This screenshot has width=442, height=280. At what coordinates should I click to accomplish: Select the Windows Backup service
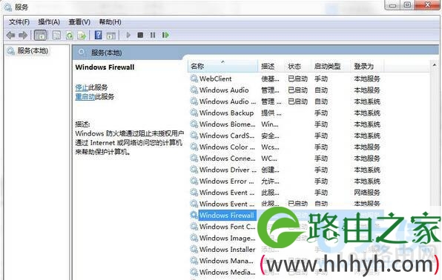pyautogui.click(x=226, y=113)
